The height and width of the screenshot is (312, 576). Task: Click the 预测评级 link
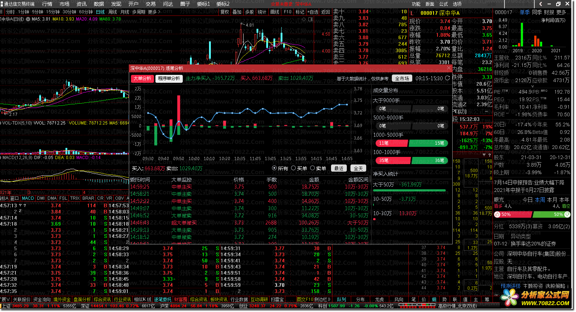coord(511,286)
